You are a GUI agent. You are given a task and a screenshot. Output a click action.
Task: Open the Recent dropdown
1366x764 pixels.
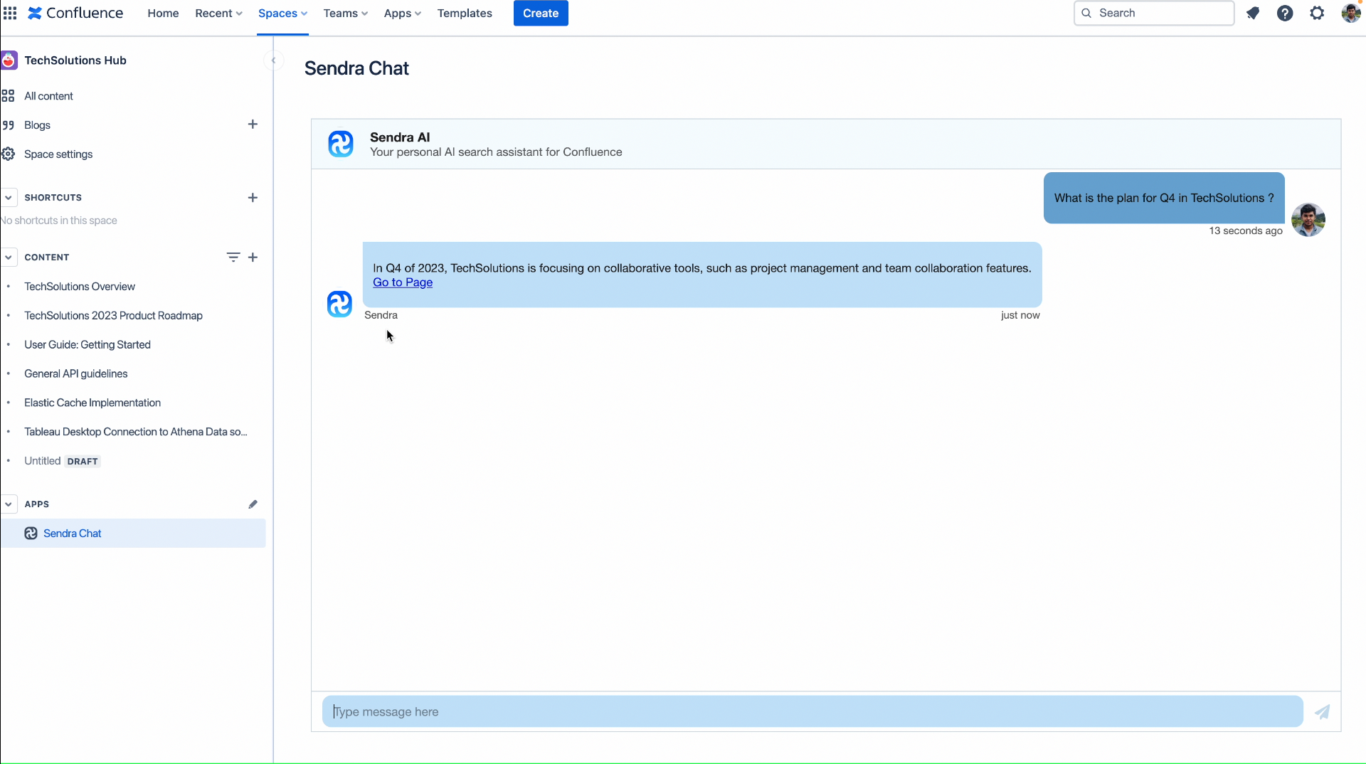click(x=218, y=13)
